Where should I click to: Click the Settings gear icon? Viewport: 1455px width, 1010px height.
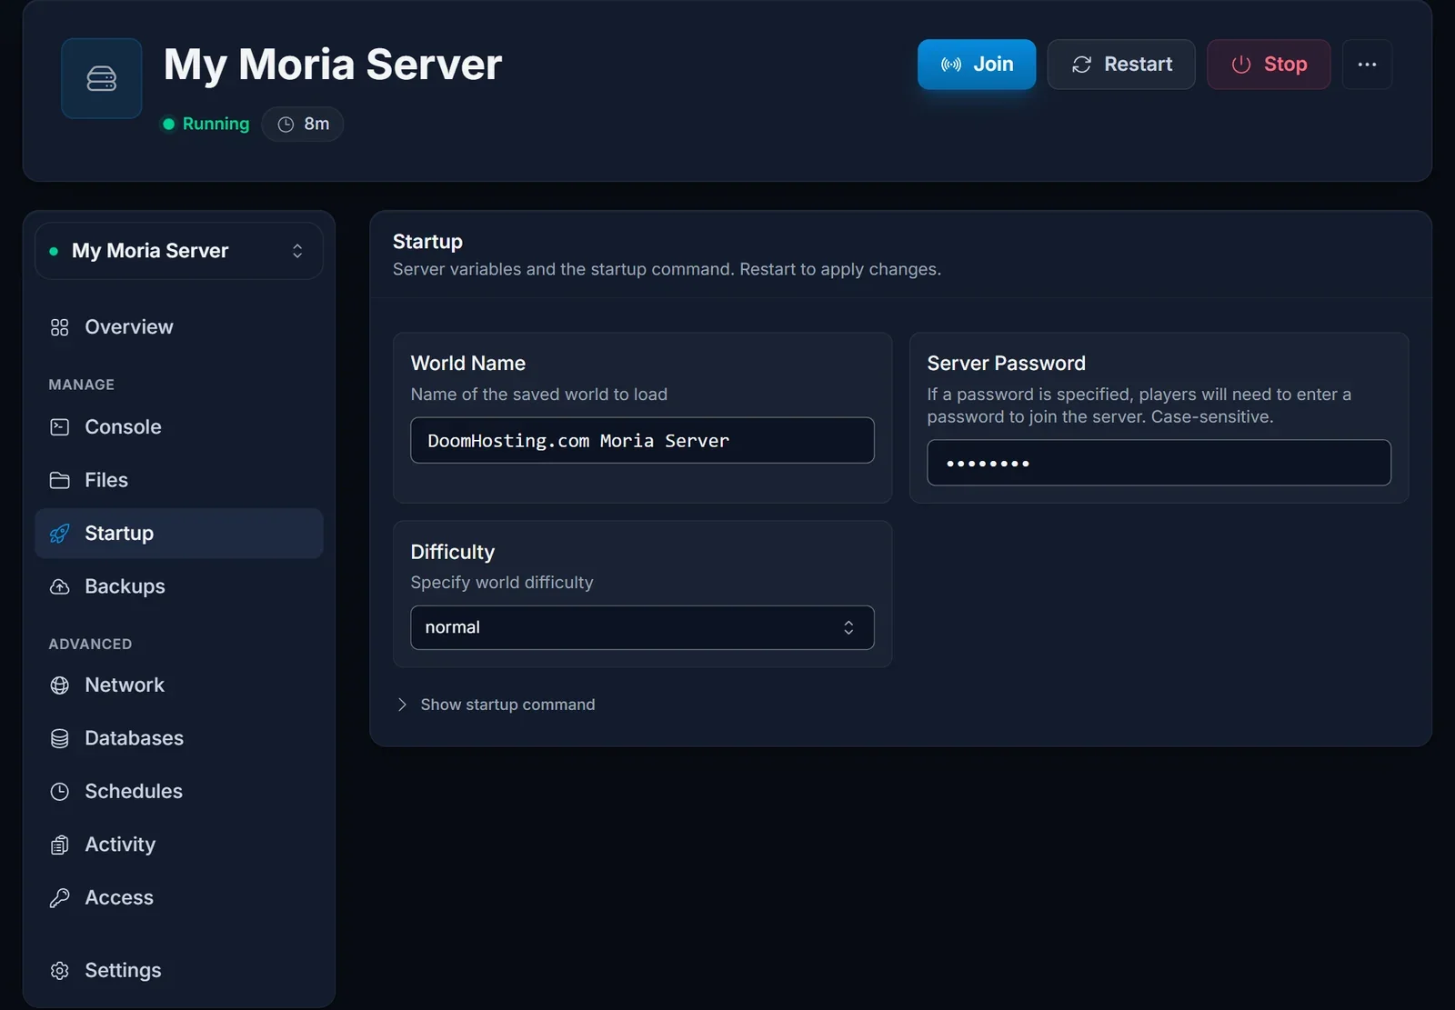pyautogui.click(x=60, y=971)
